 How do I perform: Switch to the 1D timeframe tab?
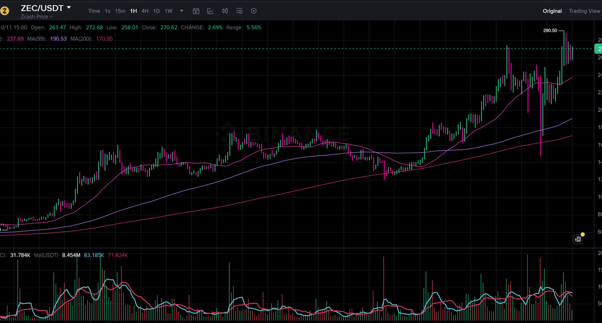pos(157,11)
